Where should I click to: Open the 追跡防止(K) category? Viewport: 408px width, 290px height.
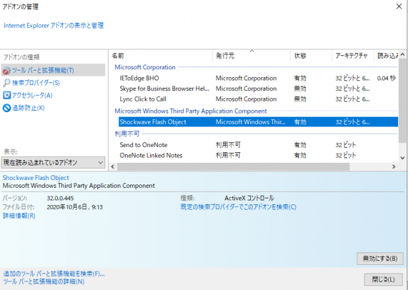28,108
